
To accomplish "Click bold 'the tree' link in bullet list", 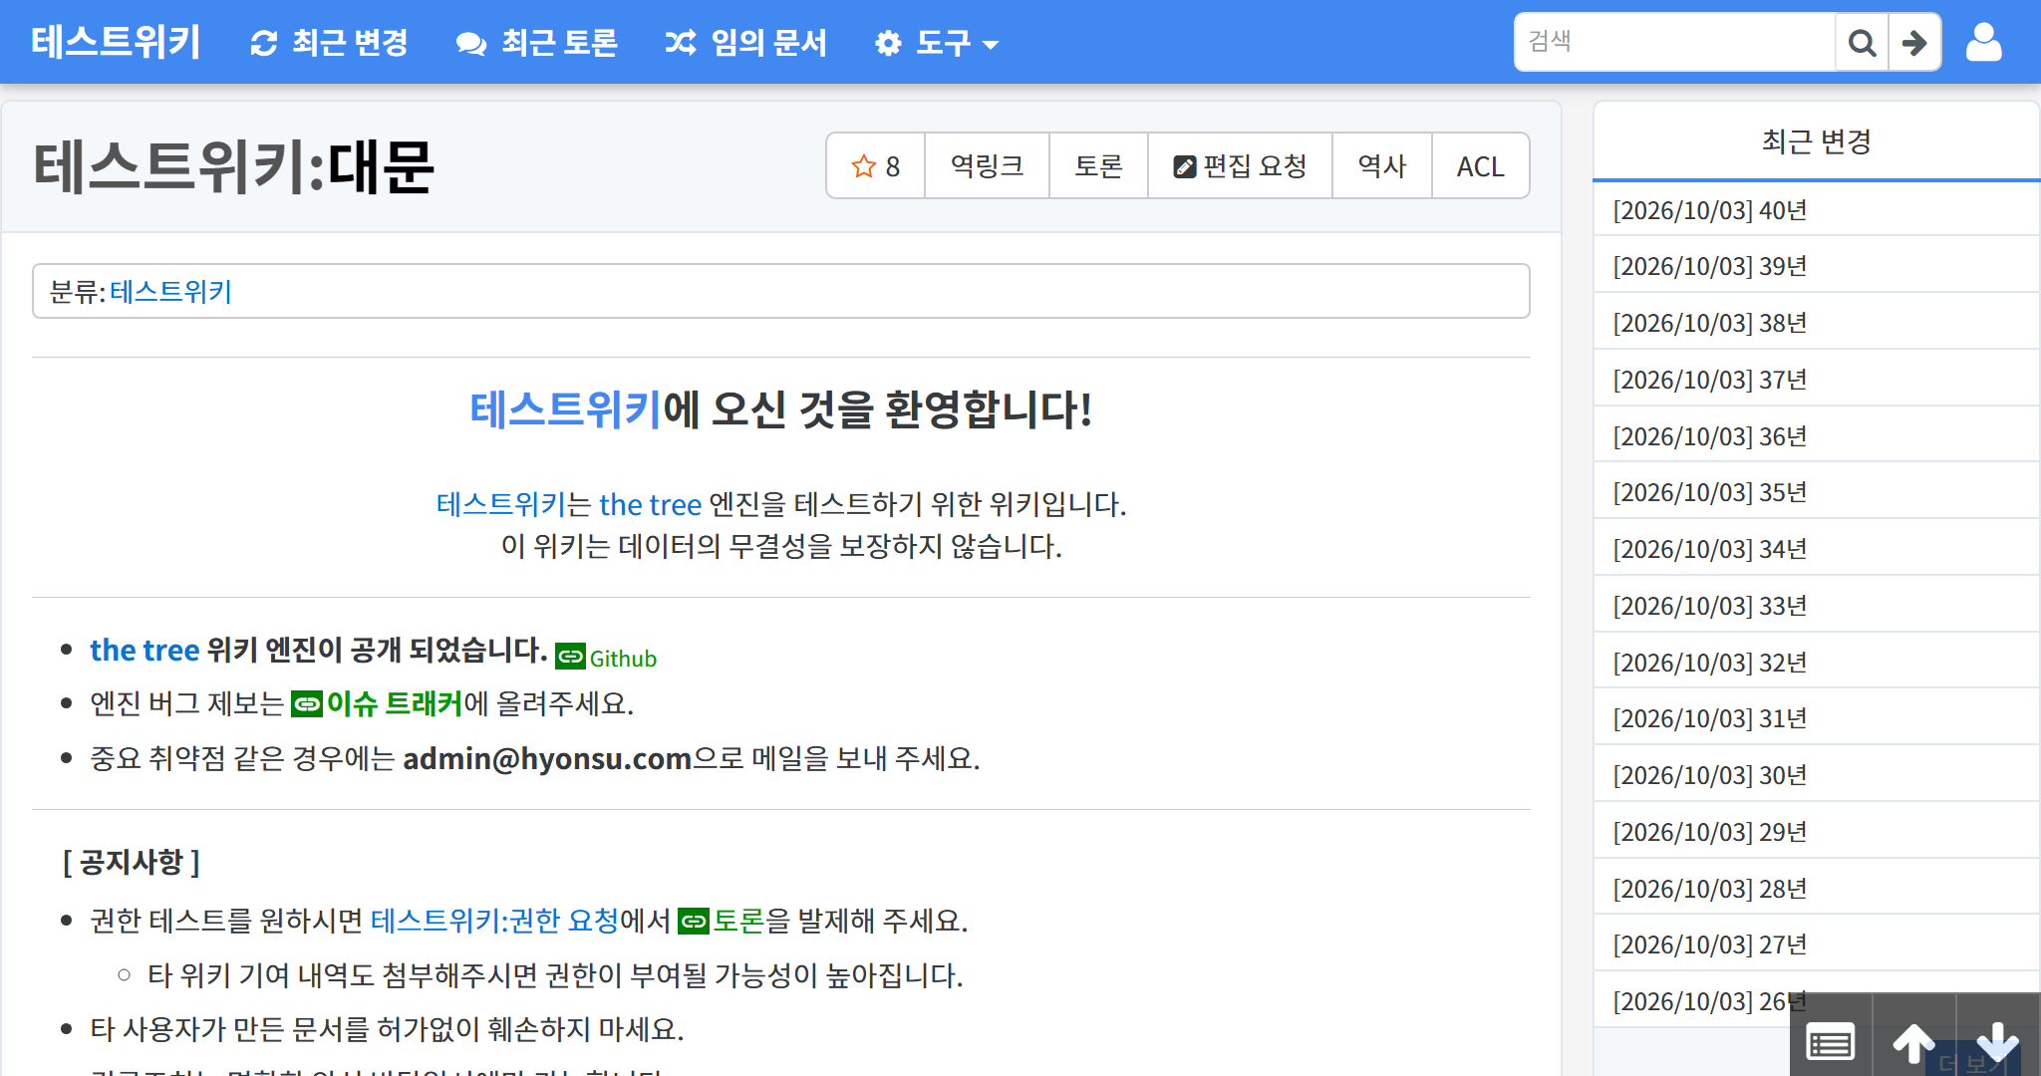I will pos(145,650).
